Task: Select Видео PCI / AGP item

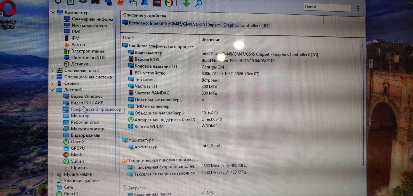Action: click(x=83, y=103)
